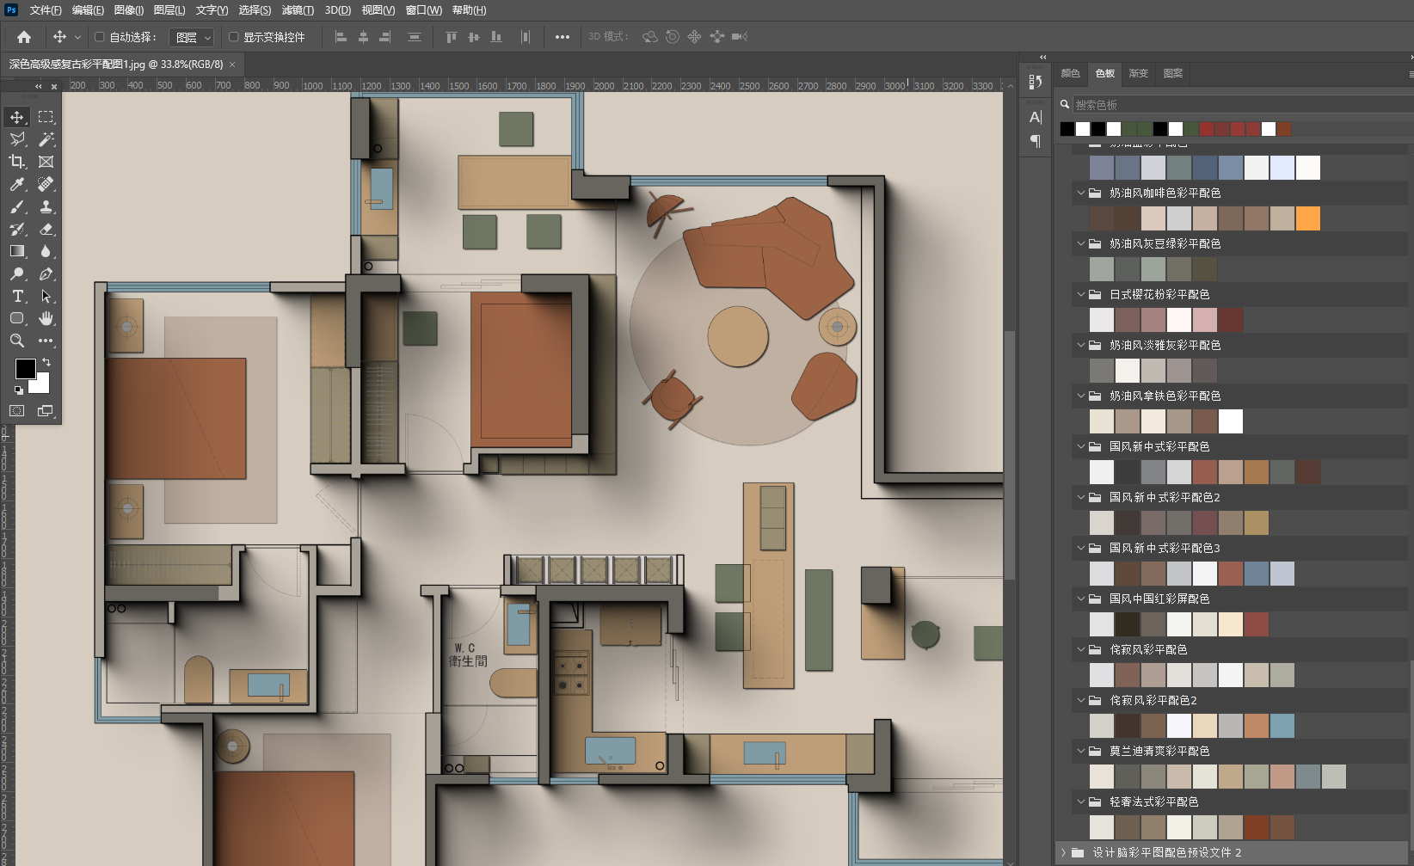Viewport: 1414px width, 866px height.
Task: Collapse the 奶油风灰豆绿彩平配色 swatch group
Action: [x=1081, y=243]
